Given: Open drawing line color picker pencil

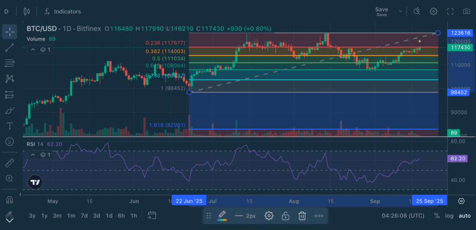Looking at the screenshot, I should coord(222,216).
